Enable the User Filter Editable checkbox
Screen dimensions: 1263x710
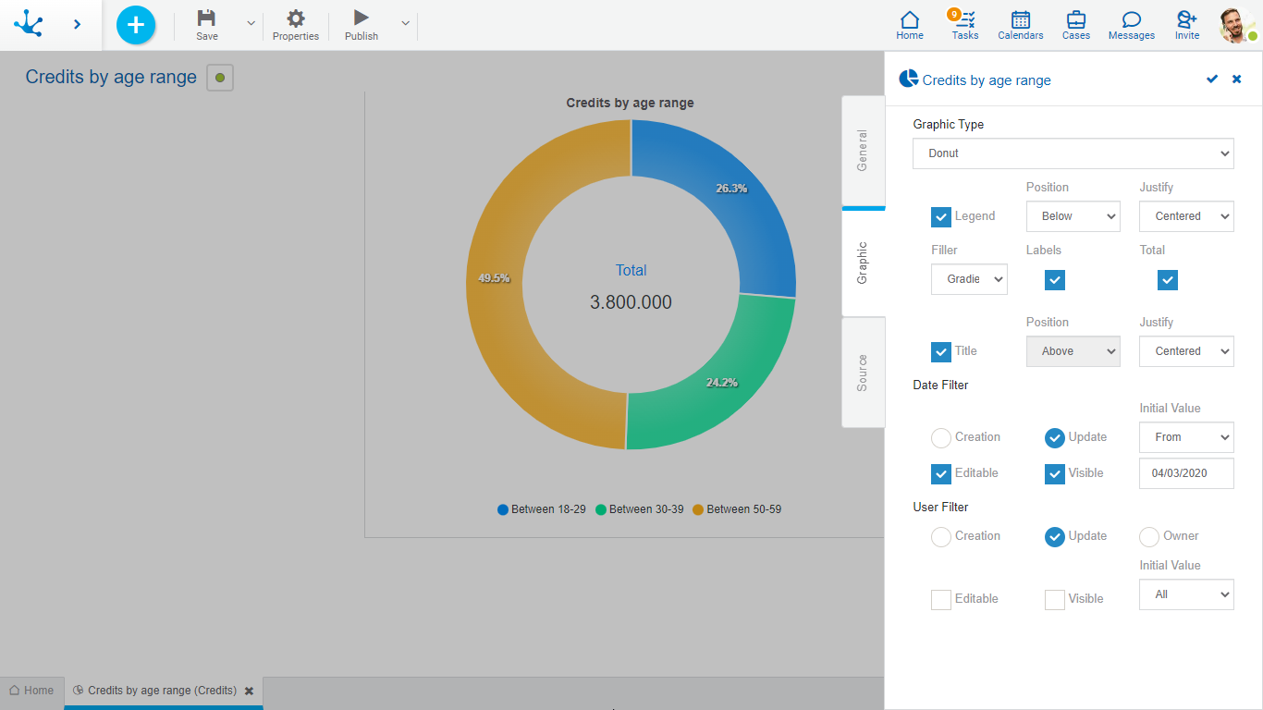[x=941, y=599]
